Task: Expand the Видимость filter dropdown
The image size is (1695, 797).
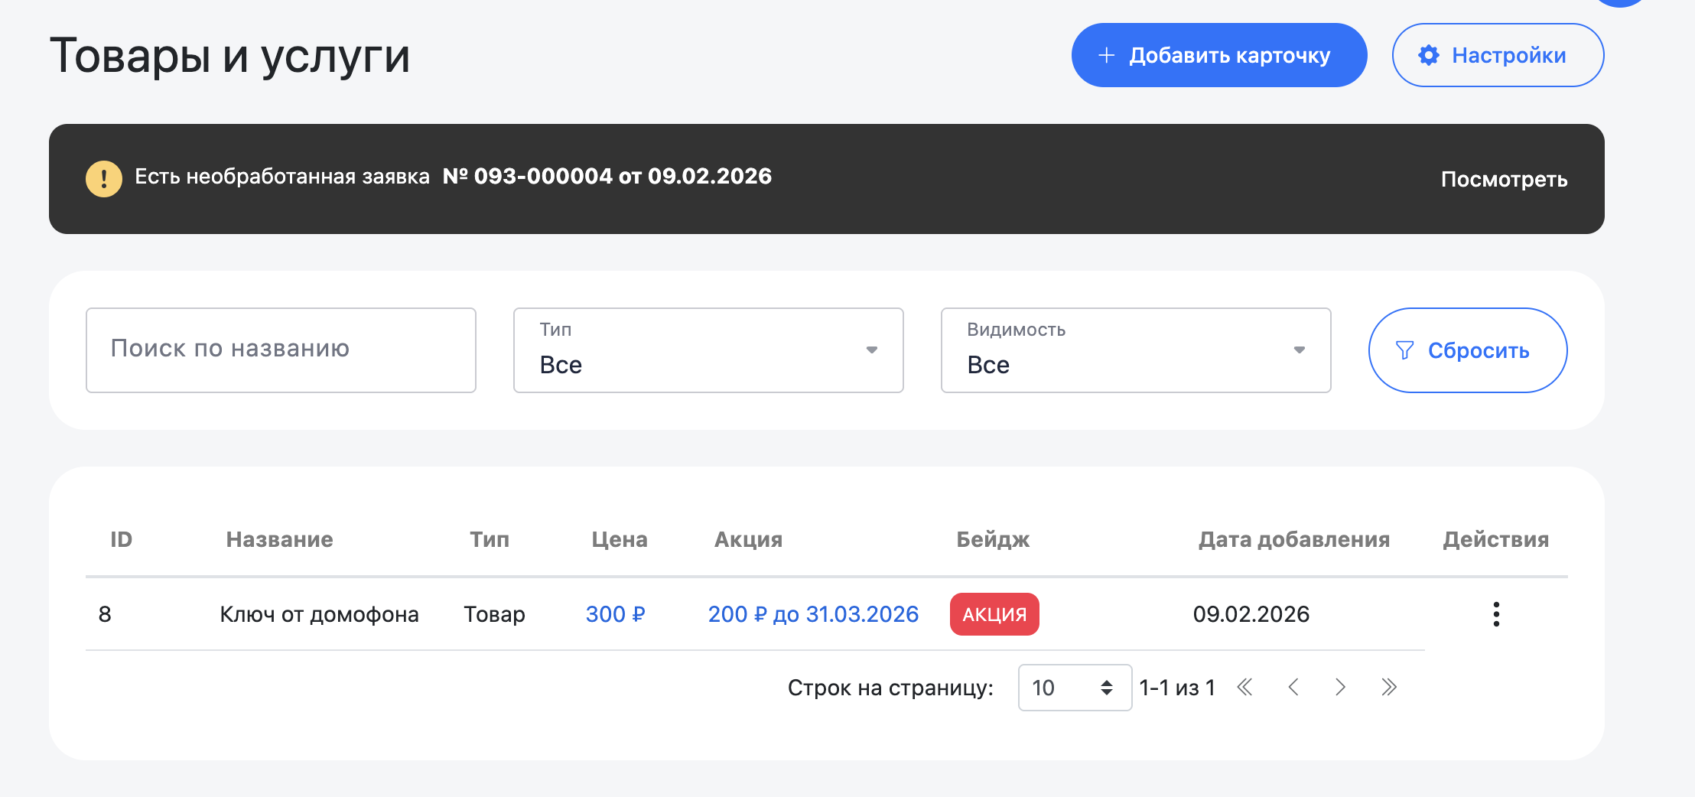Action: [x=1135, y=350]
